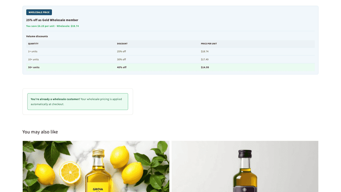This screenshot has height=192, width=341.
Task: Select the '40% off' discount cell
Action: click(121, 68)
